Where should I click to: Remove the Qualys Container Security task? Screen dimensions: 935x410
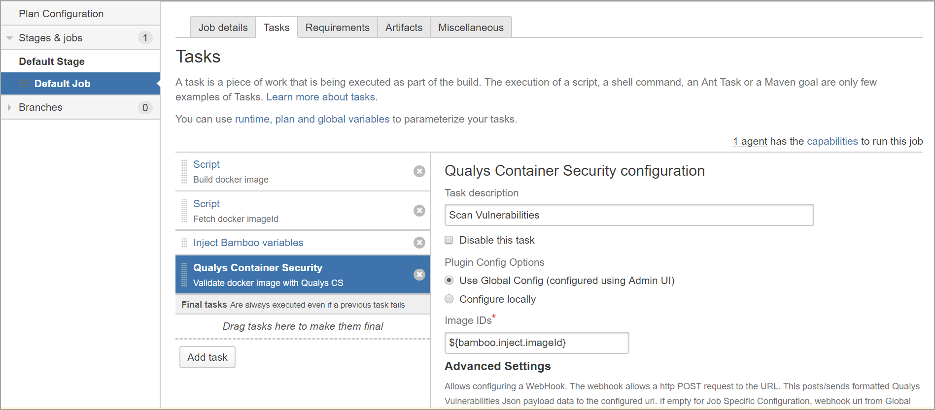(419, 275)
